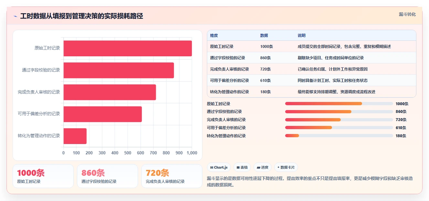Click the x-axis tick 0

[63, 153]
